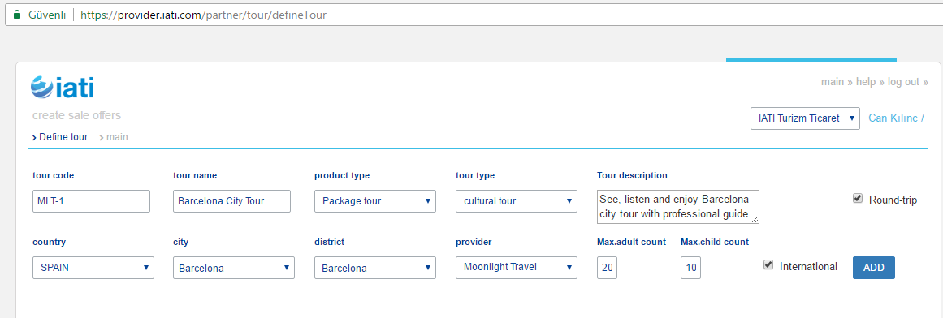Click the green secure padlock icon

(x=17, y=15)
